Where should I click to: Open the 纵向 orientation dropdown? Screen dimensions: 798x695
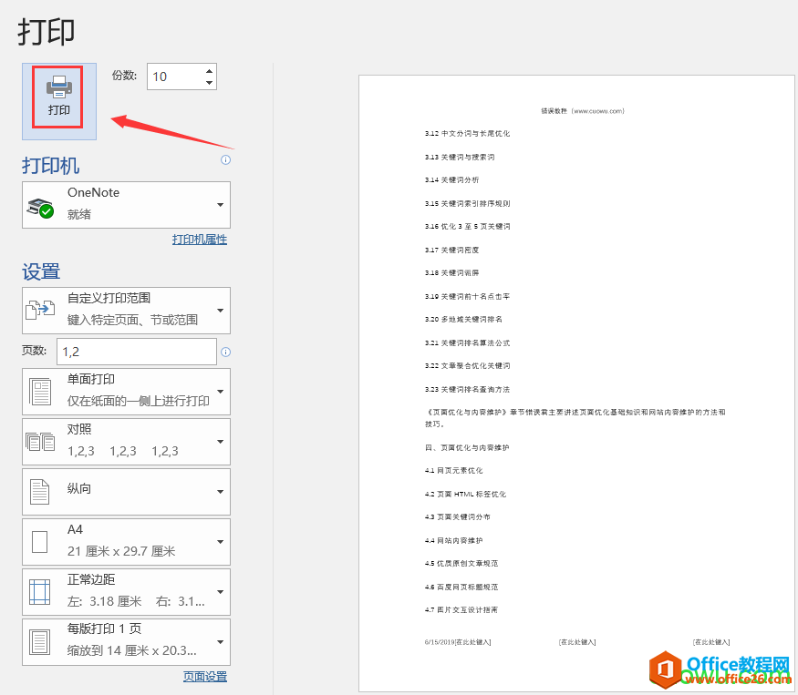click(220, 492)
